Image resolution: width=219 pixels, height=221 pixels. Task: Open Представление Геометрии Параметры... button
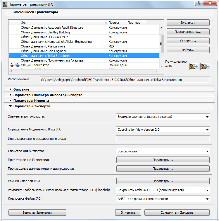163,160
